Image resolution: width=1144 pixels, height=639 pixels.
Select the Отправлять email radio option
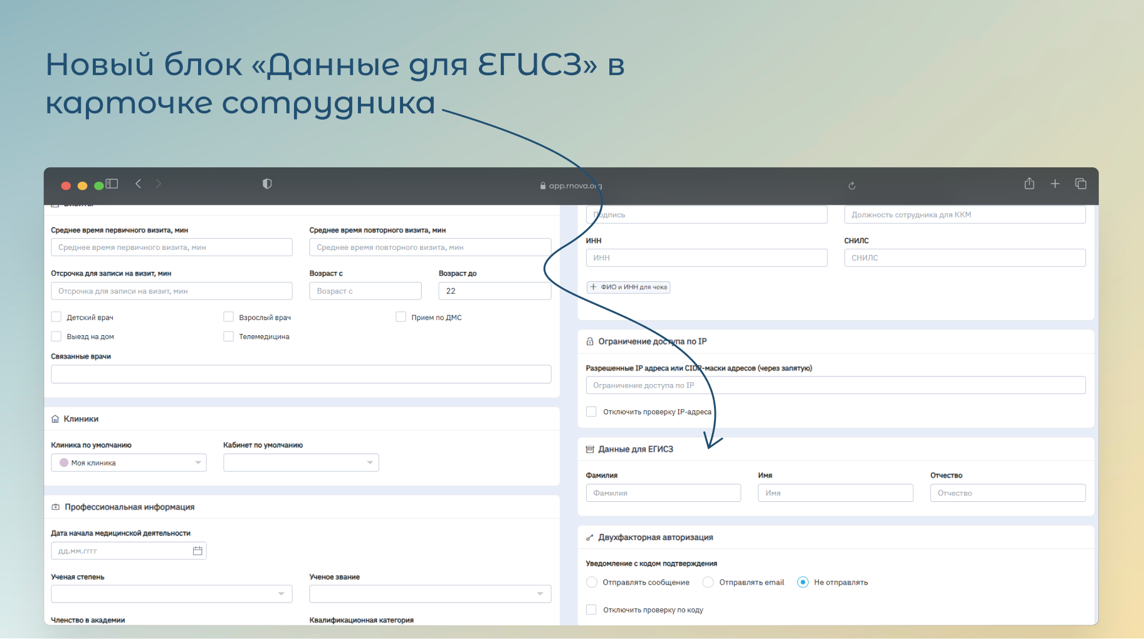pos(708,582)
